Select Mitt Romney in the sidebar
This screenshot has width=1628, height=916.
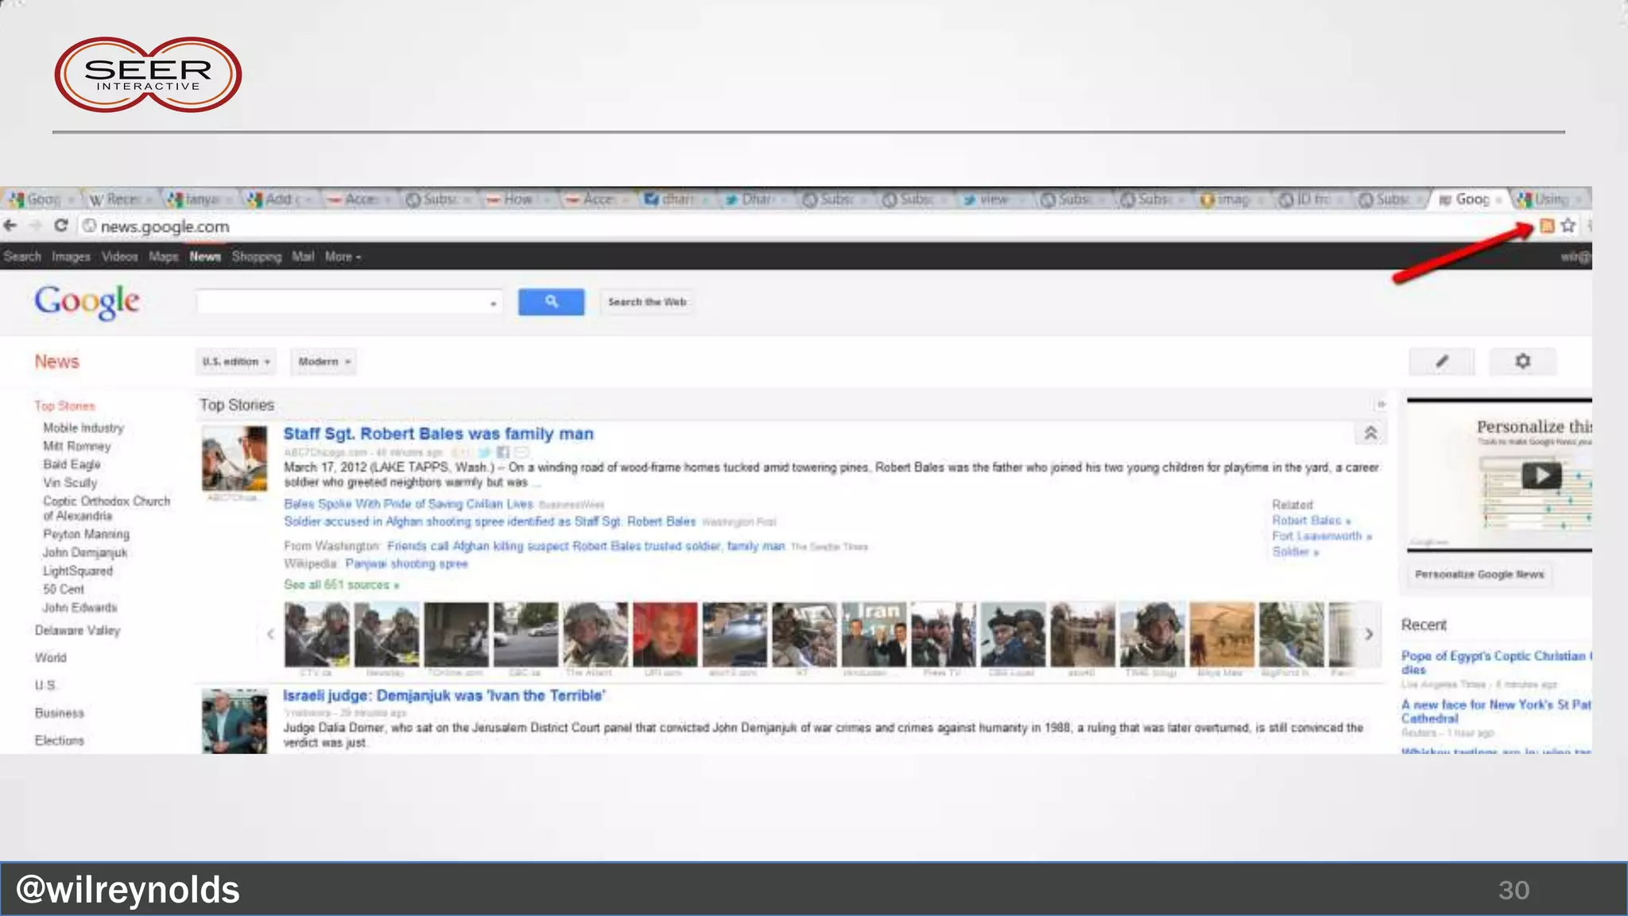77,446
